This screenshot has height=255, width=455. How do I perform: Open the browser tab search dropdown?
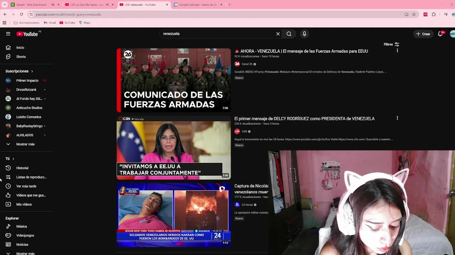5,5
